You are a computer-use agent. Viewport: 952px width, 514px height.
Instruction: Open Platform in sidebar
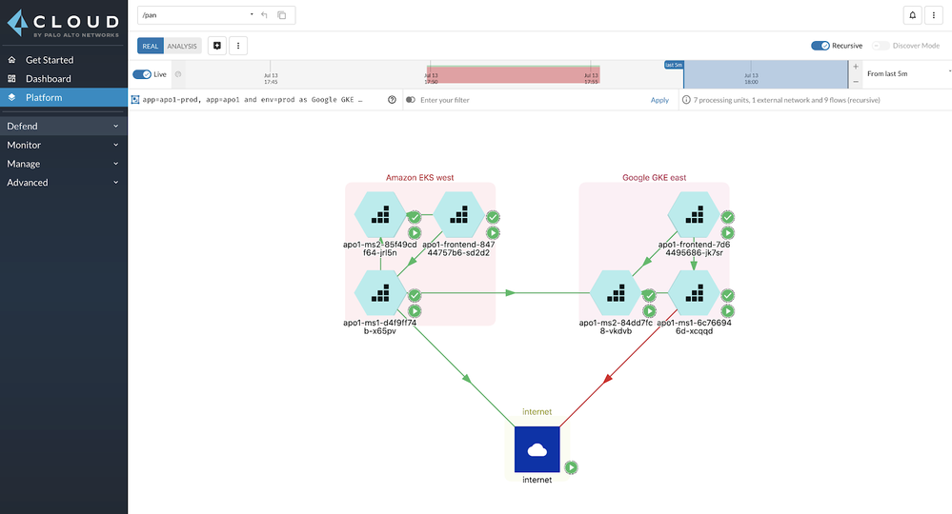pyautogui.click(x=64, y=98)
